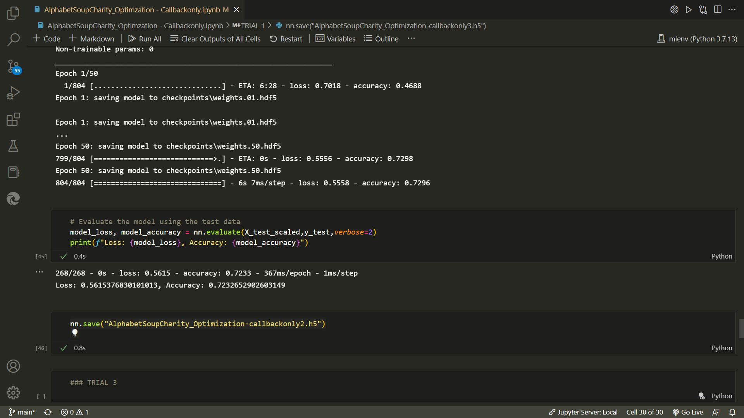The width and height of the screenshot is (744, 418).
Task: Click the notebook settings gear at top right
Action: coord(674,10)
